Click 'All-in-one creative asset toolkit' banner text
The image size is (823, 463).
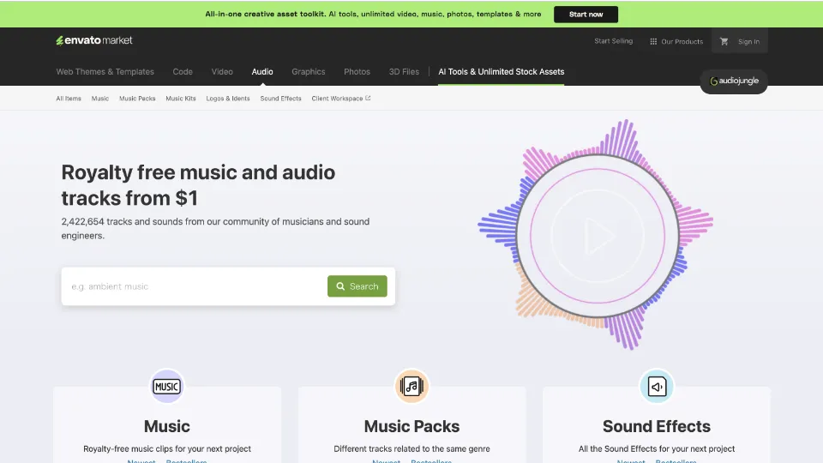(265, 15)
